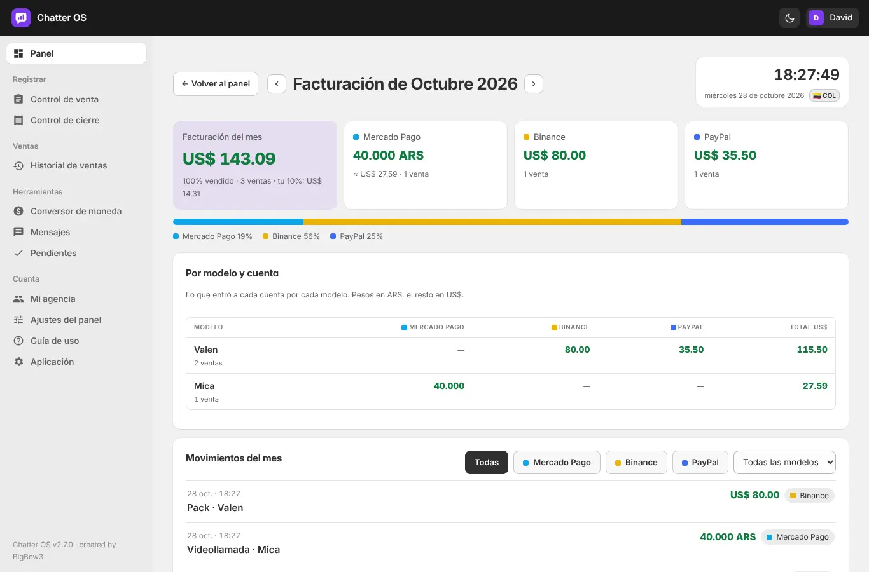The height and width of the screenshot is (572, 869).
Task: Open Mi agencia section
Action: pyautogui.click(x=76, y=299)
